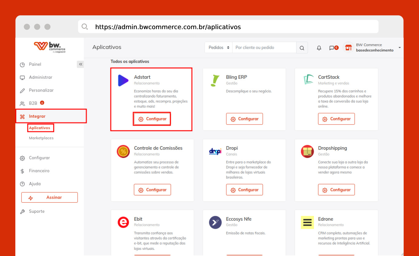Click the Bling ERP exclamation logo
419x256 pixels.
(x=215, y=80)
